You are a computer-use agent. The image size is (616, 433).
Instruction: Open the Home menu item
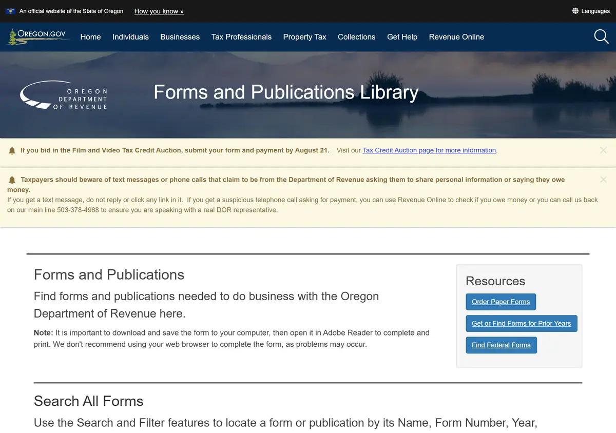pos(90,37)
